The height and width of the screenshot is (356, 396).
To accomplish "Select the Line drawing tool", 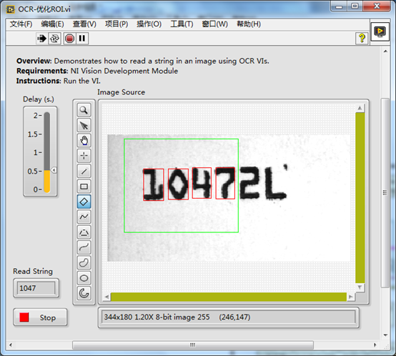I will [84, 171].
